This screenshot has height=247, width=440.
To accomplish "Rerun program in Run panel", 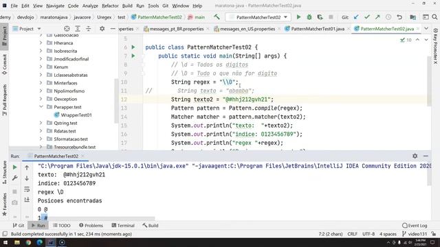I will point(15,167).
